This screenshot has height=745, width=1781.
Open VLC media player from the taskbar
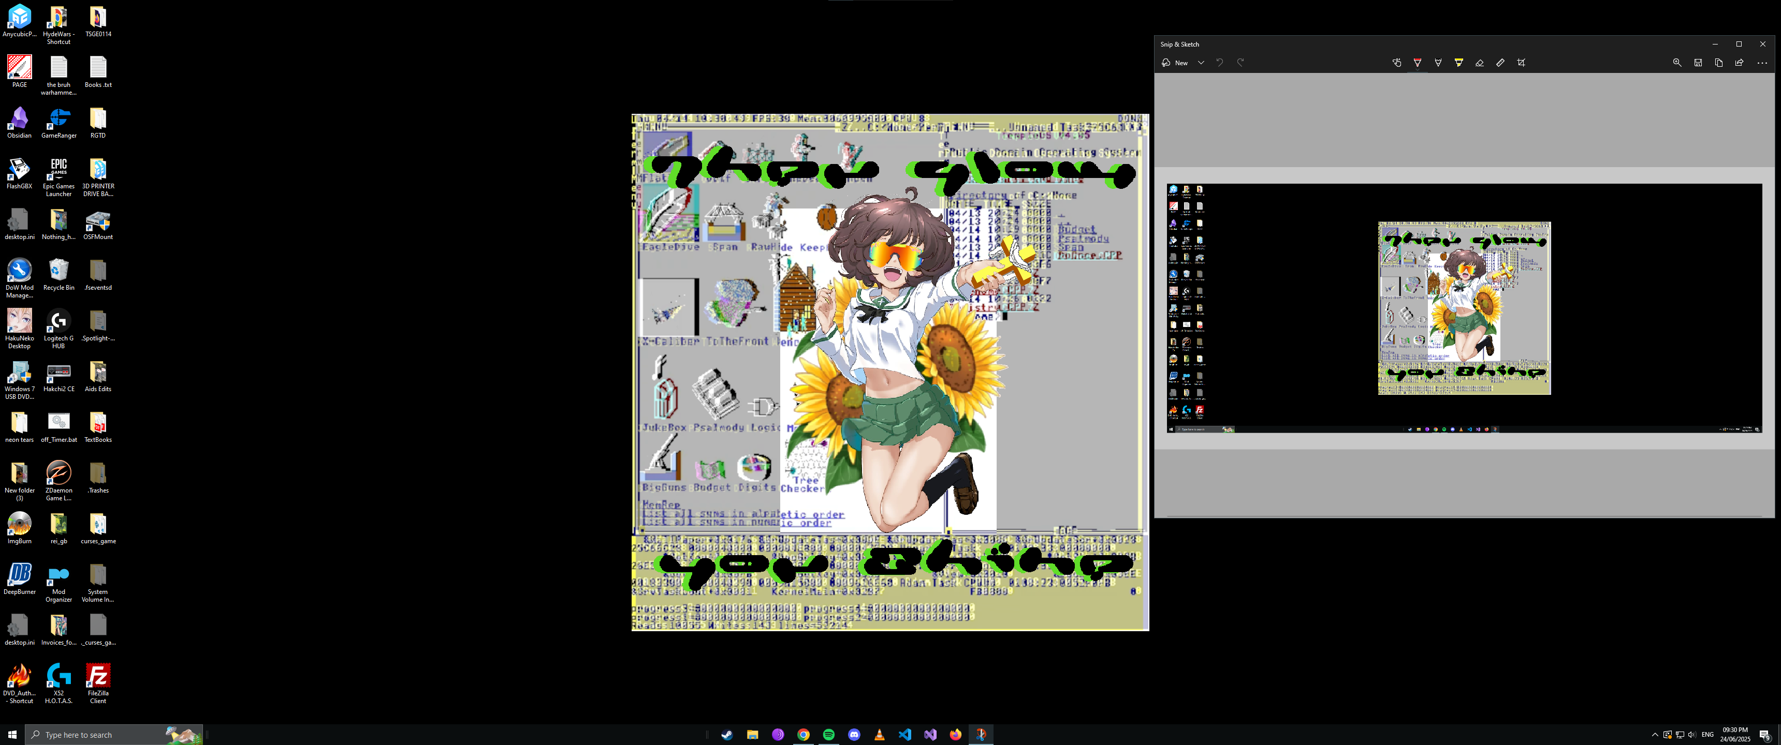[880, 735]
